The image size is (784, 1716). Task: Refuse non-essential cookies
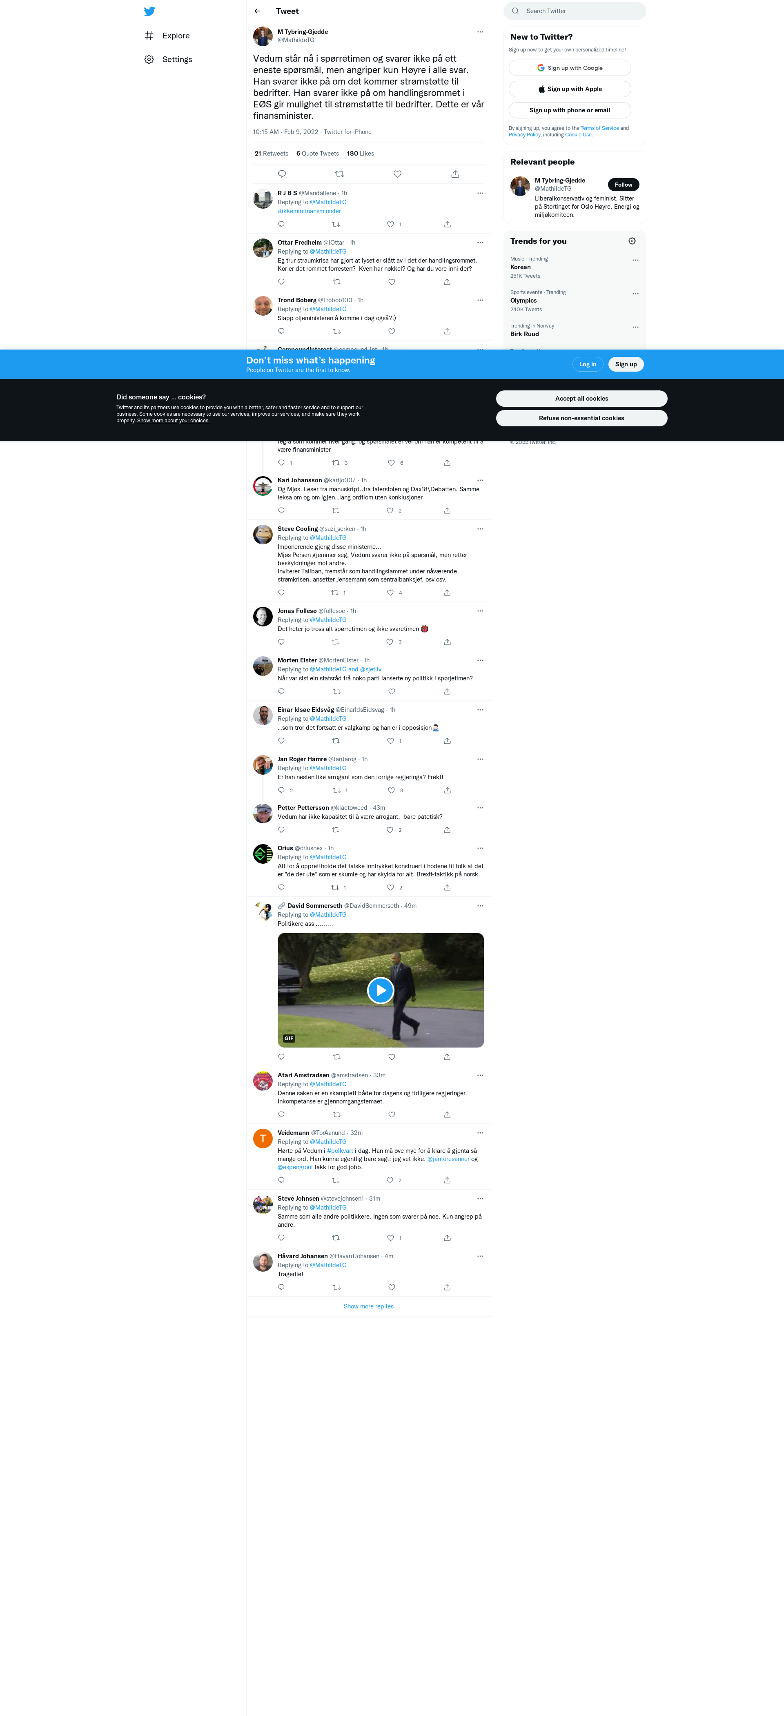tap(581, 418)
